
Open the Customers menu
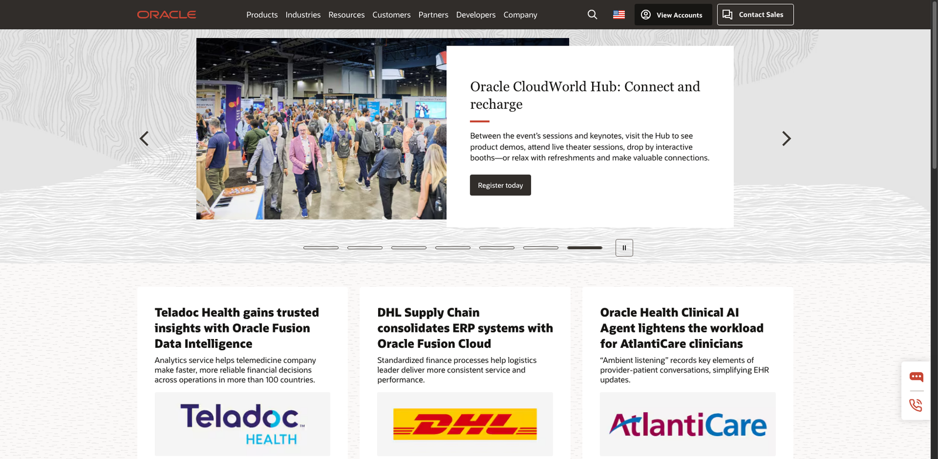[392, 15]
